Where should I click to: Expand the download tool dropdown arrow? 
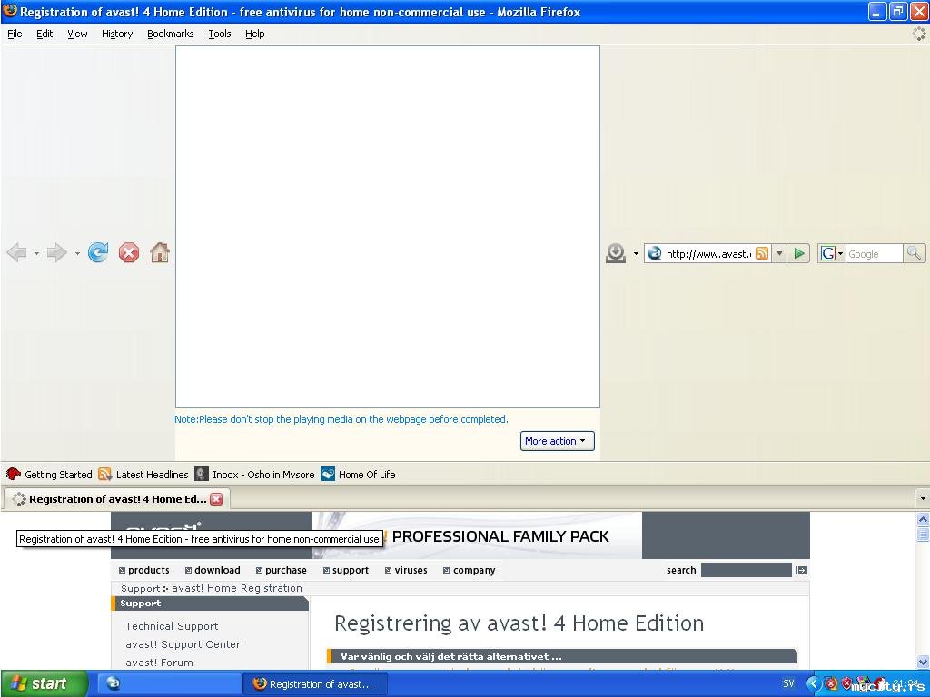tap(636, 254)
